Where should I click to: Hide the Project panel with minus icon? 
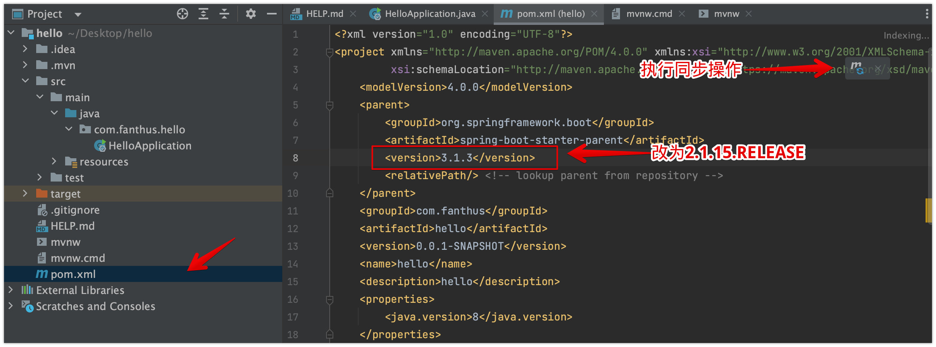click(272, 14)
